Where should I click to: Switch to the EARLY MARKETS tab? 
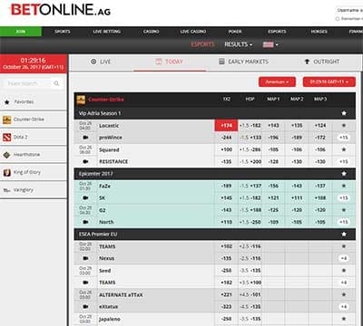coord(243,62)
